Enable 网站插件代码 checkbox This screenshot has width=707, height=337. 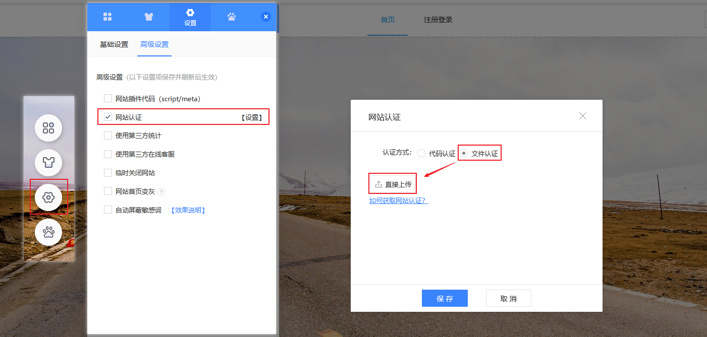coord(108,99)
